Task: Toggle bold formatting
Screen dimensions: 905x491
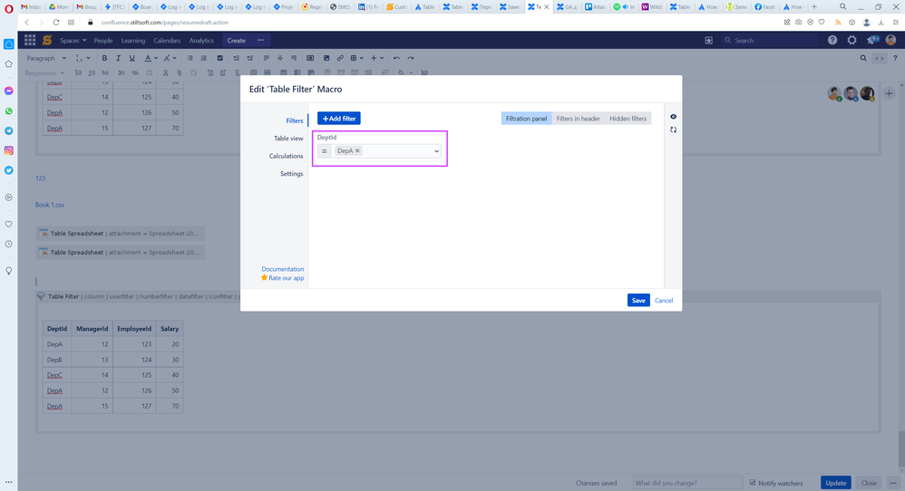Action: tap(104, 58)
